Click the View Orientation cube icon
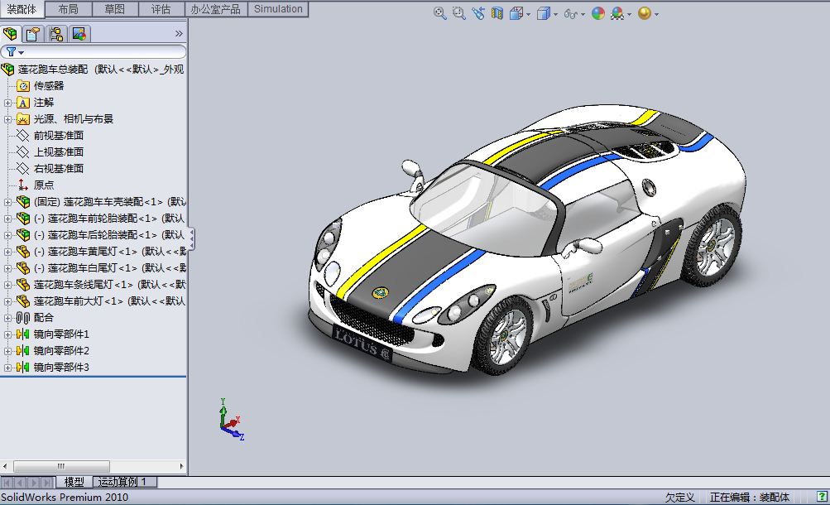 pos(516,14)
